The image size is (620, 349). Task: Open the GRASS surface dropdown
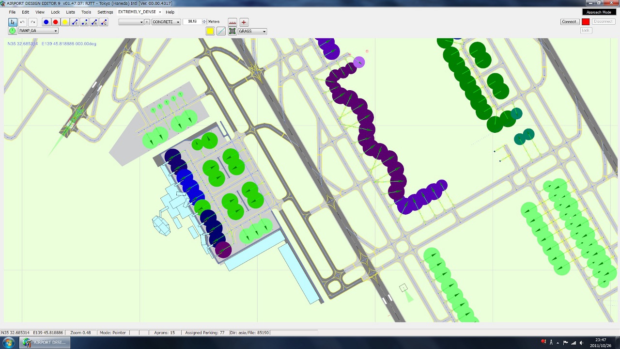(252, 31)
